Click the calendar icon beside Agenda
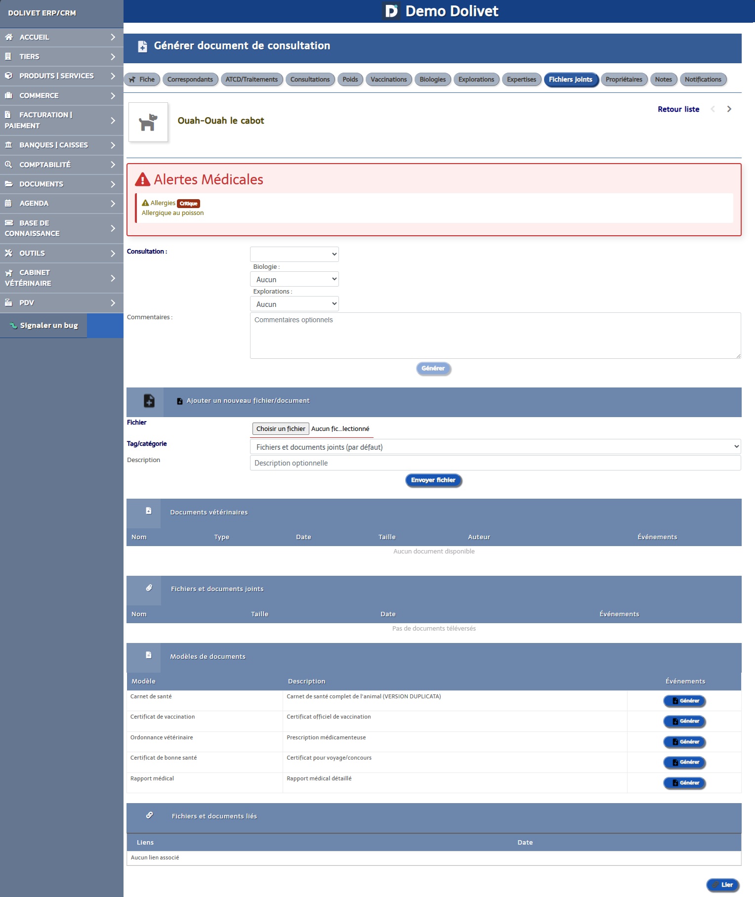The image size is (755, 897). (x=8, y=203)
